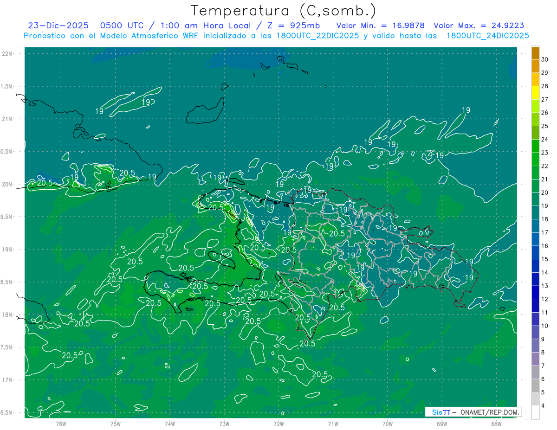Pick the purple swatch between legend 7 and 8
The width and height of the screenshot is (557, 430).
pos(535,359)
